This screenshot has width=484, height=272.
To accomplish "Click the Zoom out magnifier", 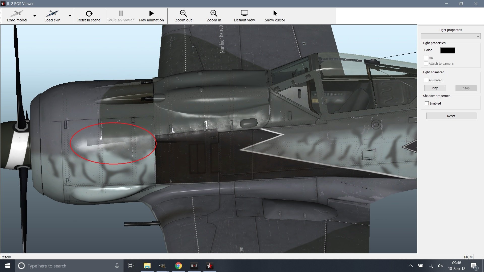I will [183, 13].
